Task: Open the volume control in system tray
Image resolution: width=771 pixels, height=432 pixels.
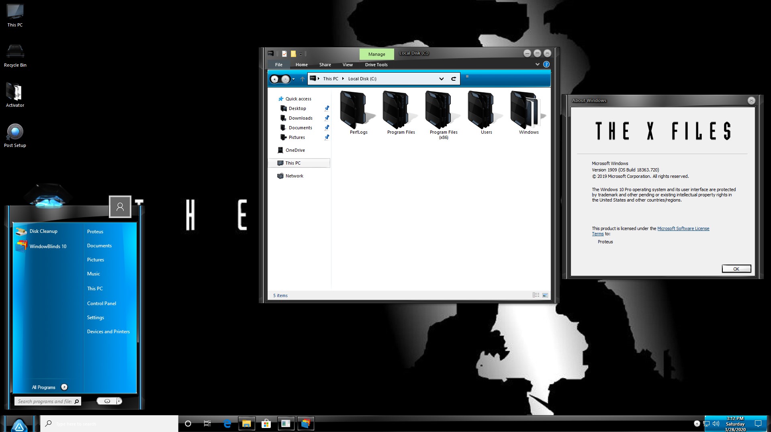Action: click(x=716, y=424)
